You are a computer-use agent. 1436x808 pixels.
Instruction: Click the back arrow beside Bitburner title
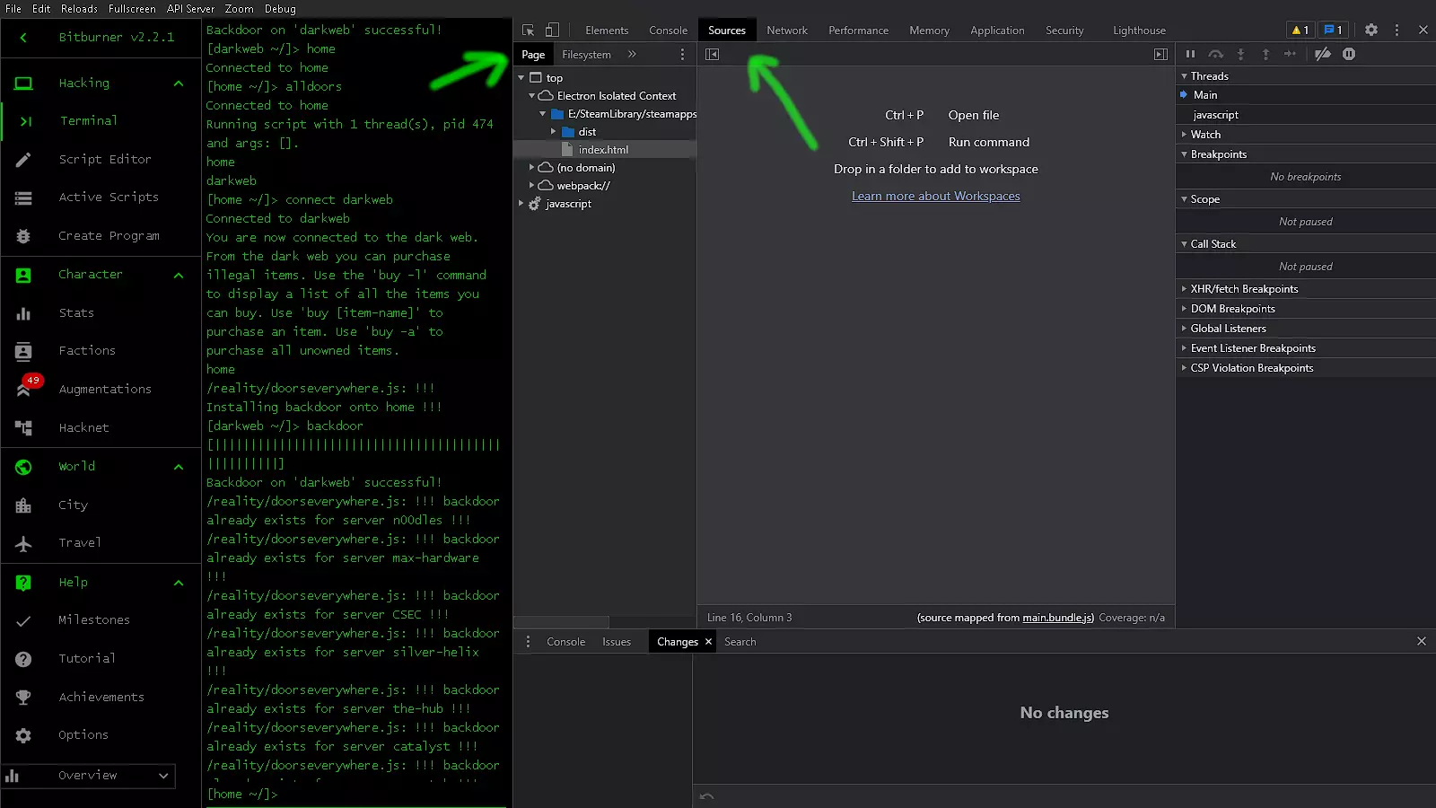point(23,37)
